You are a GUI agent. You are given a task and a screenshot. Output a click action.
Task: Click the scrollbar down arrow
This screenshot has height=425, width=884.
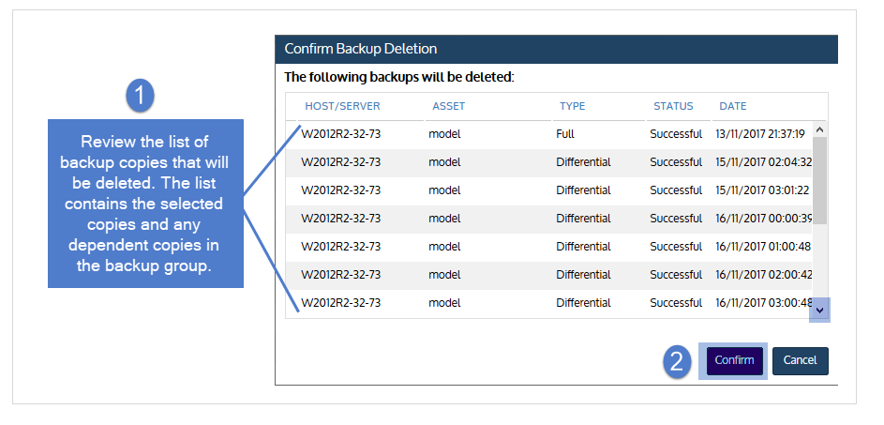tap(819, 310)
